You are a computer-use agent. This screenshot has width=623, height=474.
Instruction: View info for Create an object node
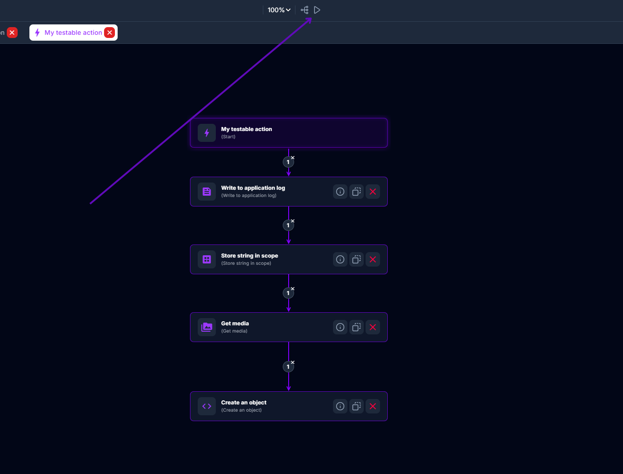[x=340, y=406]
